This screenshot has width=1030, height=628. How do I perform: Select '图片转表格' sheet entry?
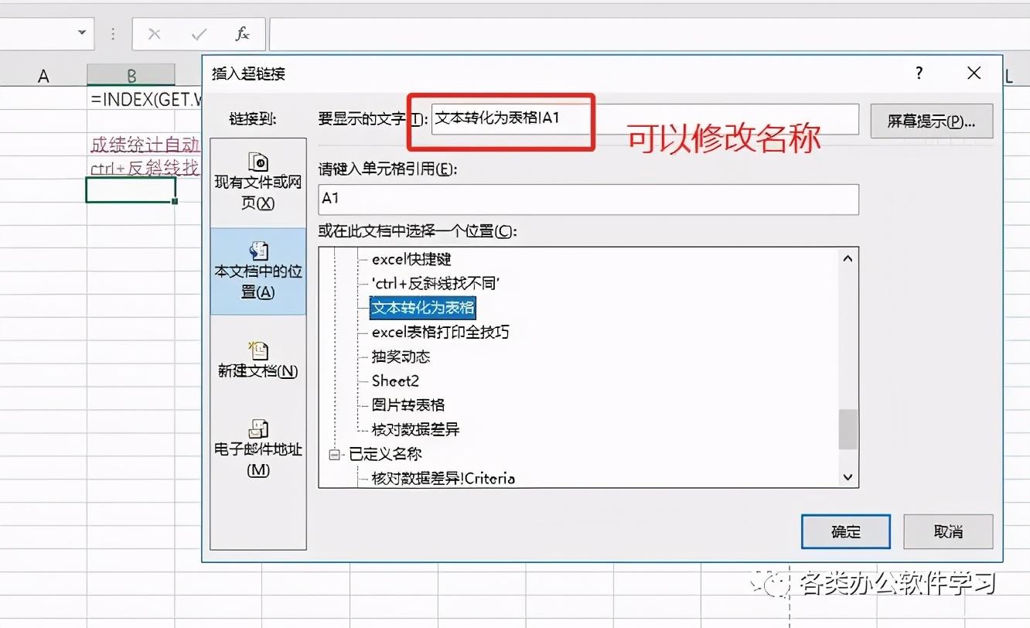tap(408, 404)
